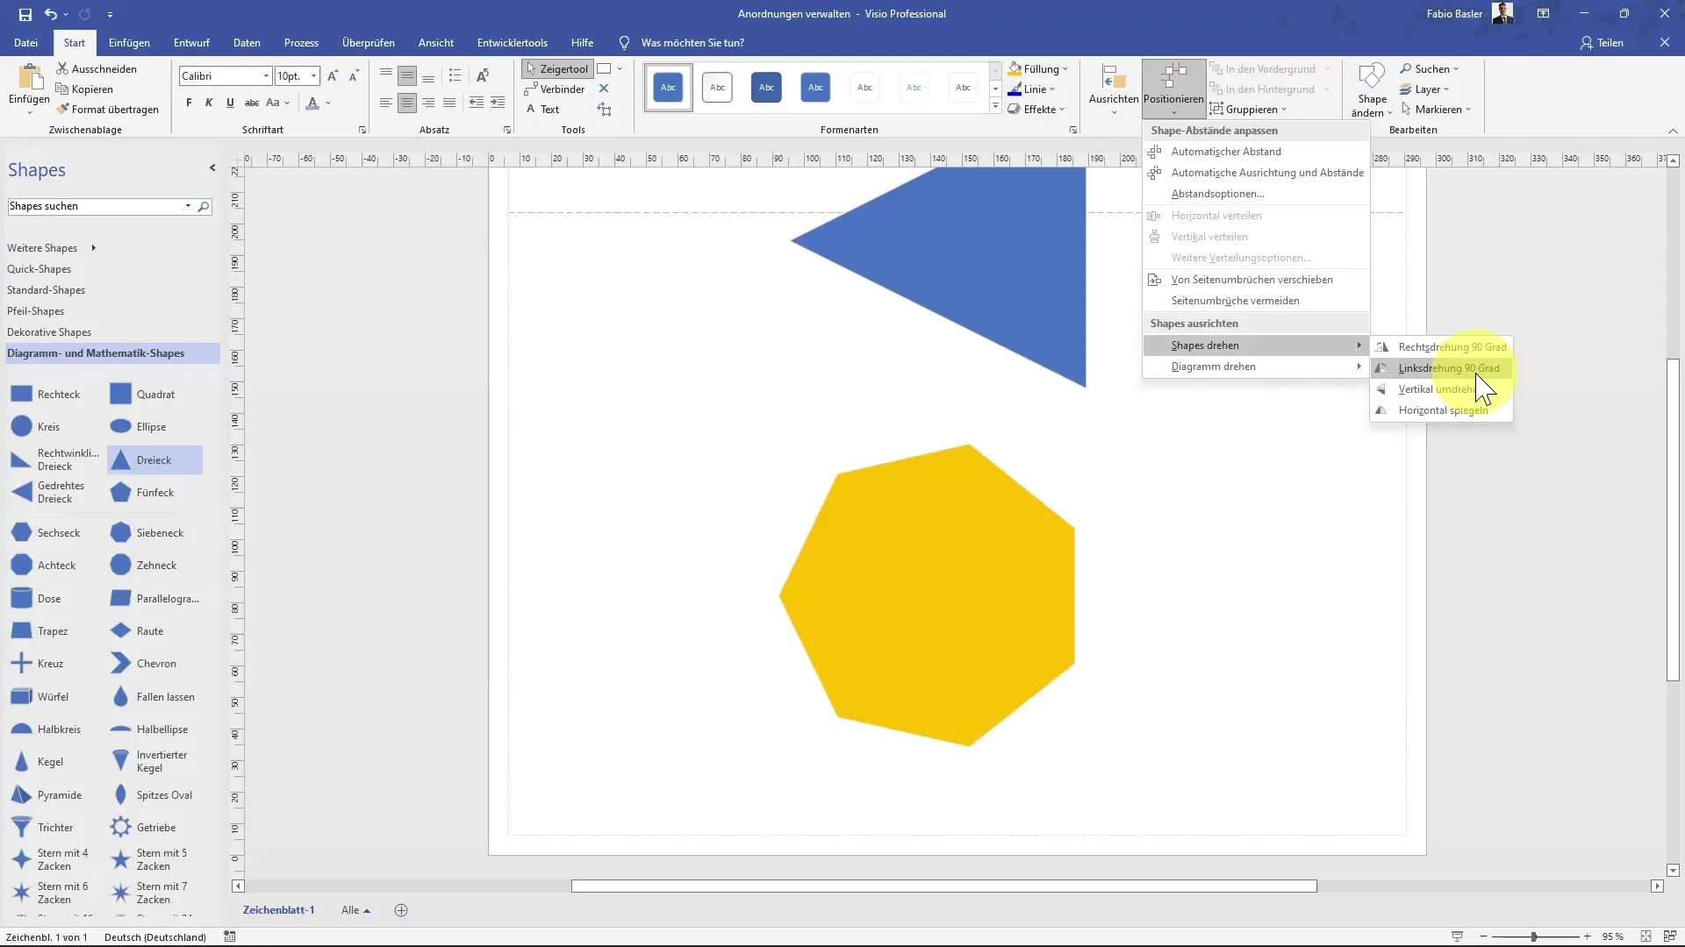
Task: Select the Verbinder connector tool
Action: [556, 89]
